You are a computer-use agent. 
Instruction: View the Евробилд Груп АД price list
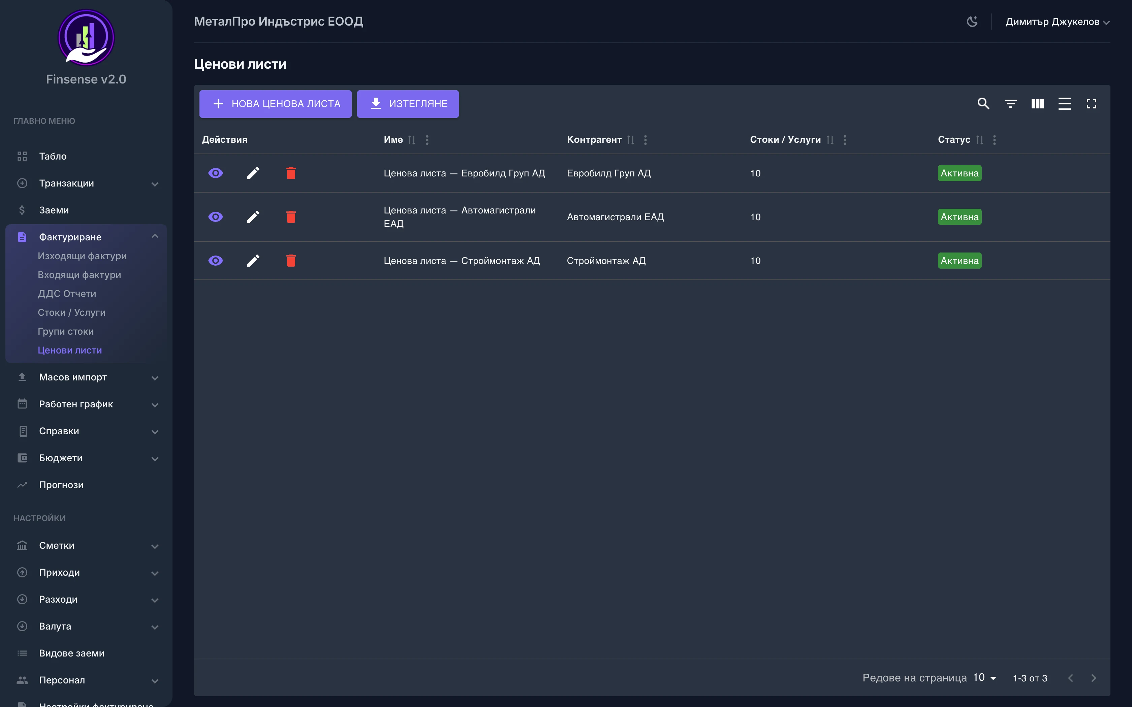(x=215, y=173)
